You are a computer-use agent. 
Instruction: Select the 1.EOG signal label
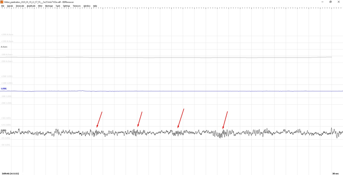[x=4, y=89]
